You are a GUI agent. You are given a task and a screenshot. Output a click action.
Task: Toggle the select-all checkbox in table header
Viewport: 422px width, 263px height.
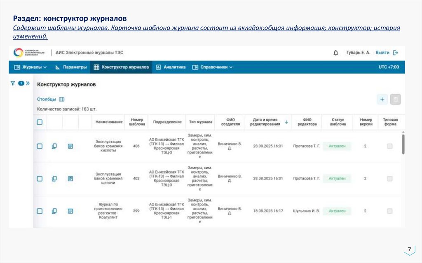(x=40, y=122)
